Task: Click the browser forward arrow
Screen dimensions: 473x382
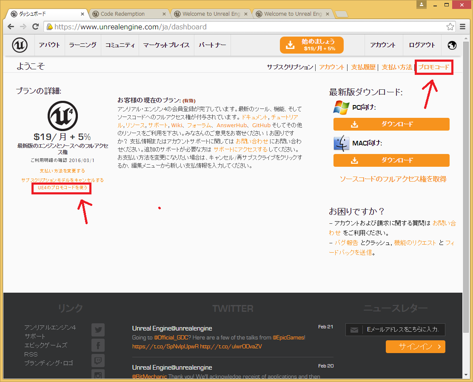Action: point(23,26)
